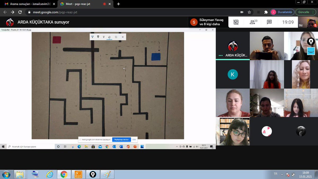Click the red square on the maze image
This screenshot has width=318, height=179.
tap(57, 40)
